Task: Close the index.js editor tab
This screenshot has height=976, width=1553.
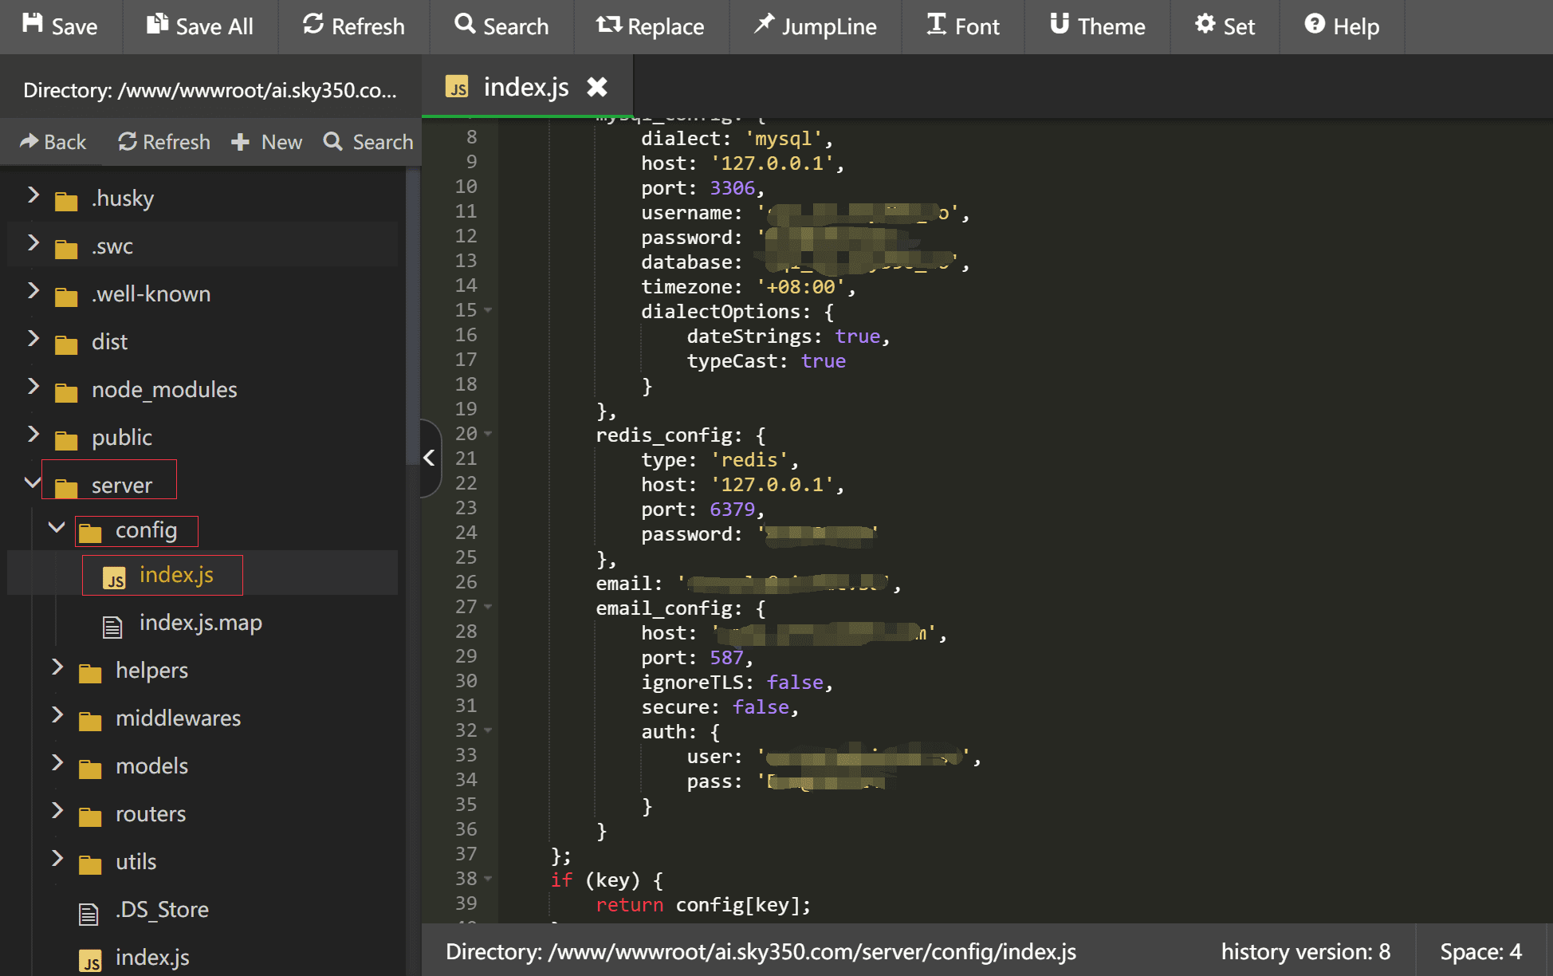Action: point(597,87)
